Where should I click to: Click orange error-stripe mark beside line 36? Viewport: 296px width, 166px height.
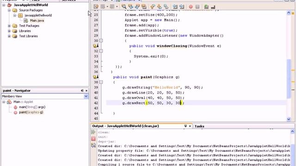[x=293, y=70]
